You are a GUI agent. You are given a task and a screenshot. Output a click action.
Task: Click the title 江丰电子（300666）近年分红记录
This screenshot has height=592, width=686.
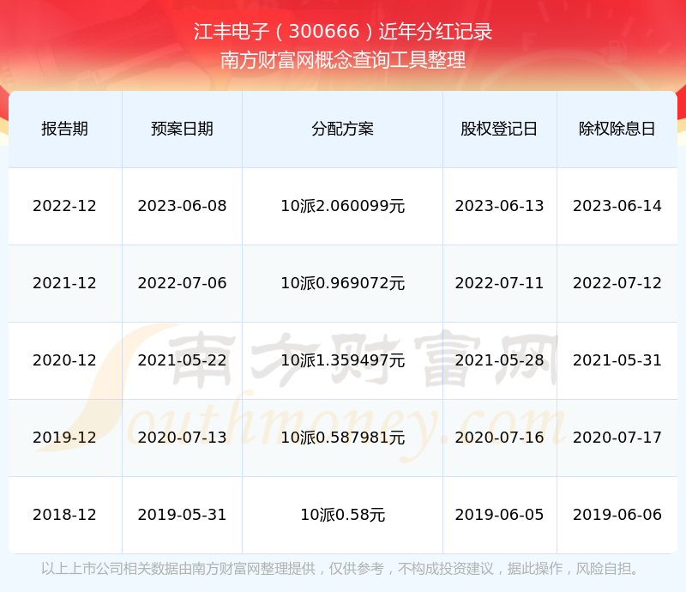[342, 32]
